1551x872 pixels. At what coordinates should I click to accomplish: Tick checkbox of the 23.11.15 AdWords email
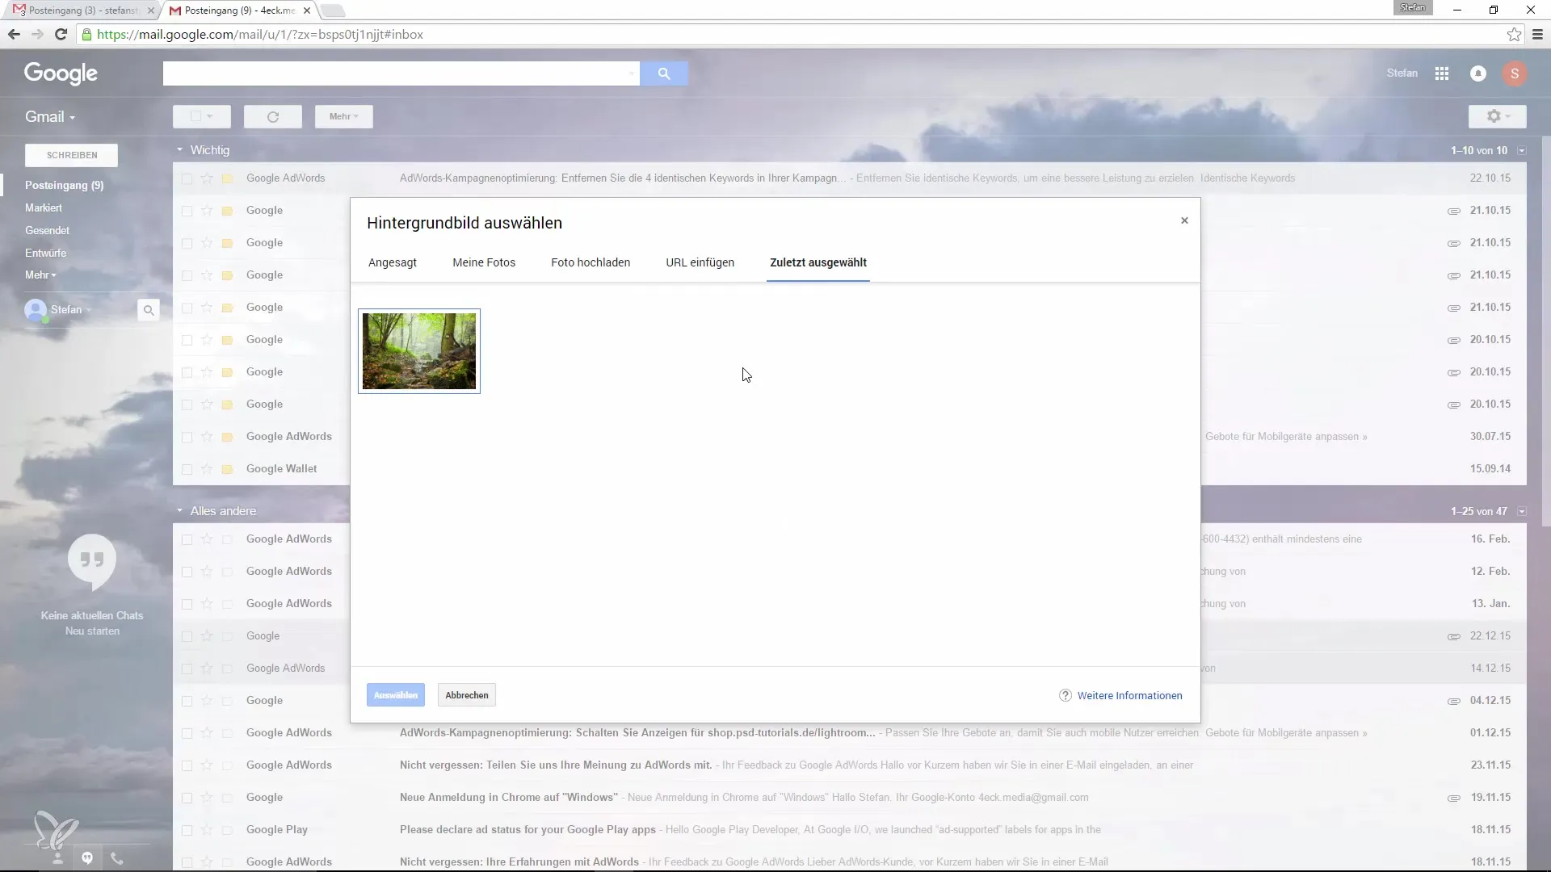[x=187, y=765]
